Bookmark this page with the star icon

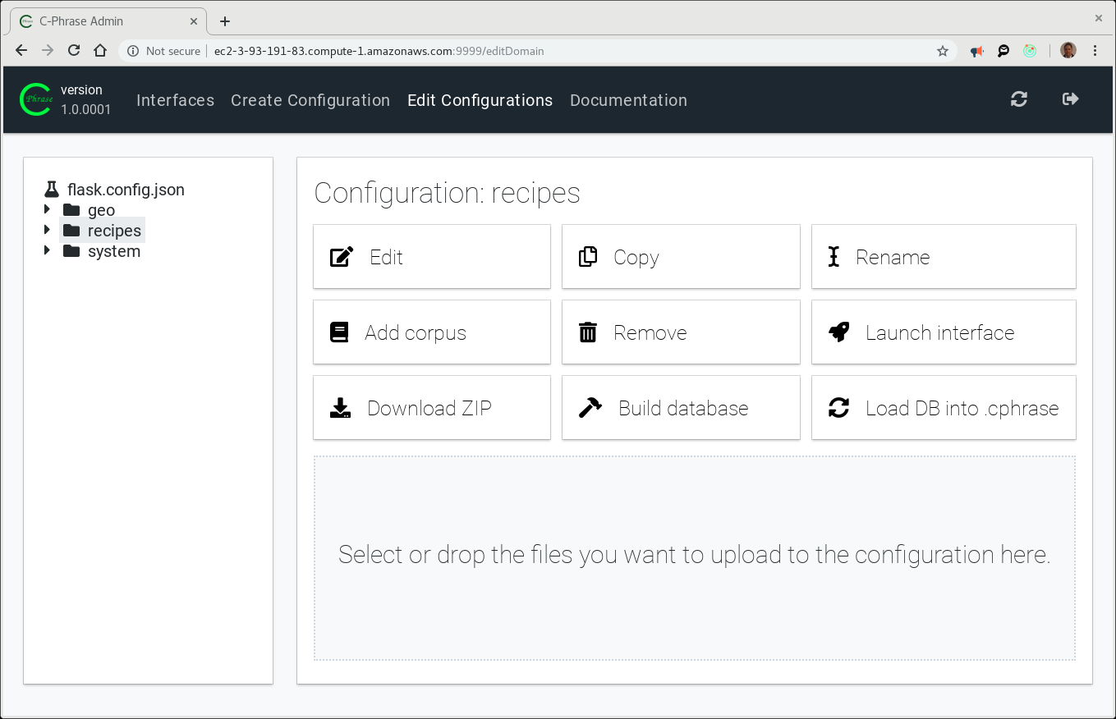click(x=943, y=51)
